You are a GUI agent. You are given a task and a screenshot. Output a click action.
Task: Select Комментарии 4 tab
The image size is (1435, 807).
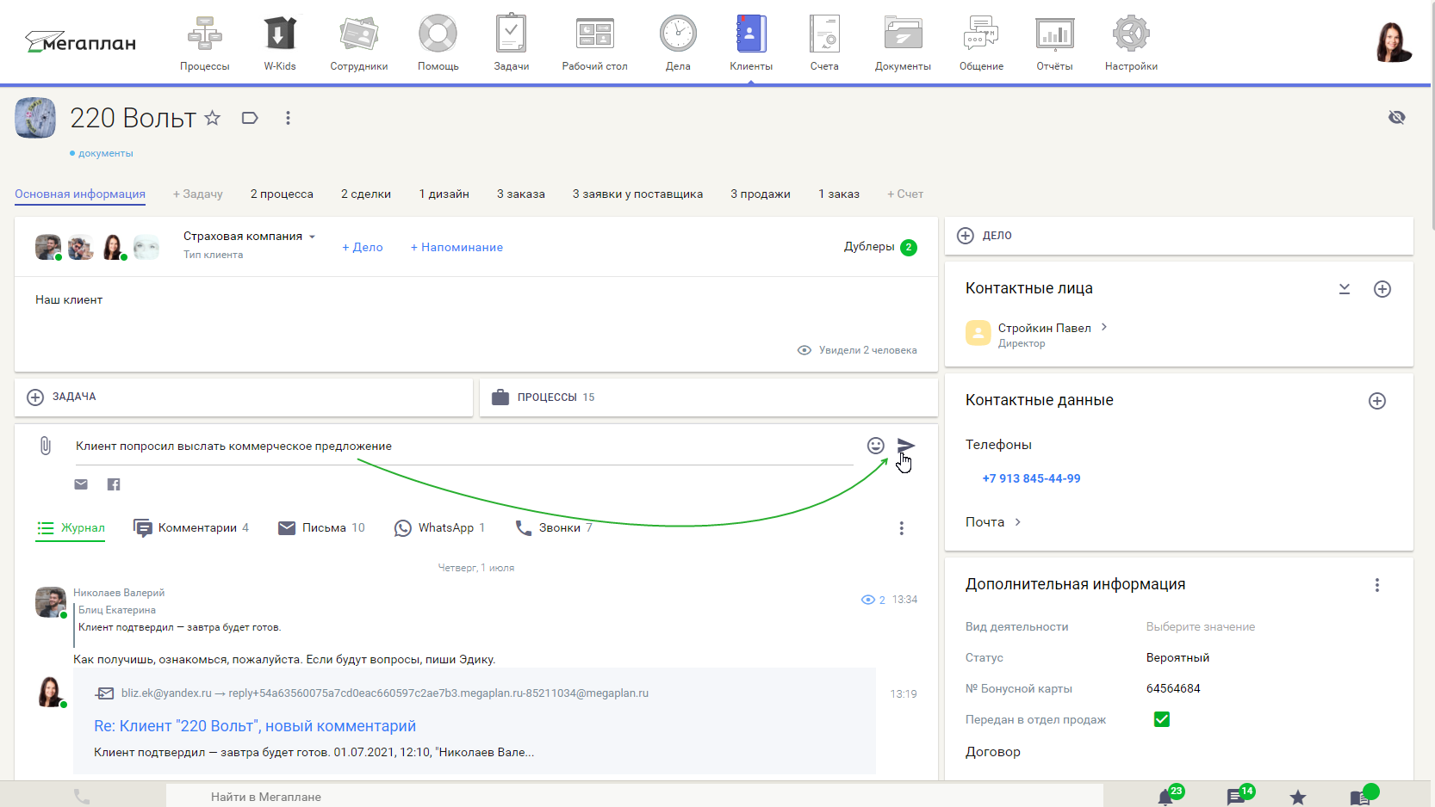(191, 527)
